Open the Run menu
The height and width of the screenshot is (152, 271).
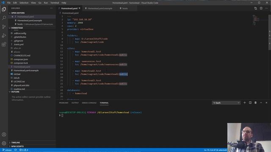(46, 3)
